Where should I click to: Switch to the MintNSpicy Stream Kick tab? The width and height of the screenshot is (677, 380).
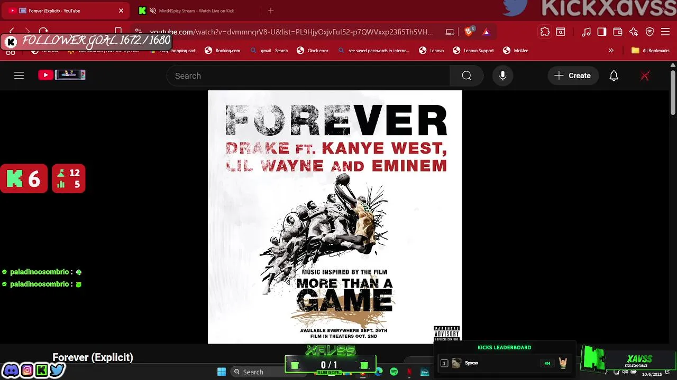(x=196, y=11)
